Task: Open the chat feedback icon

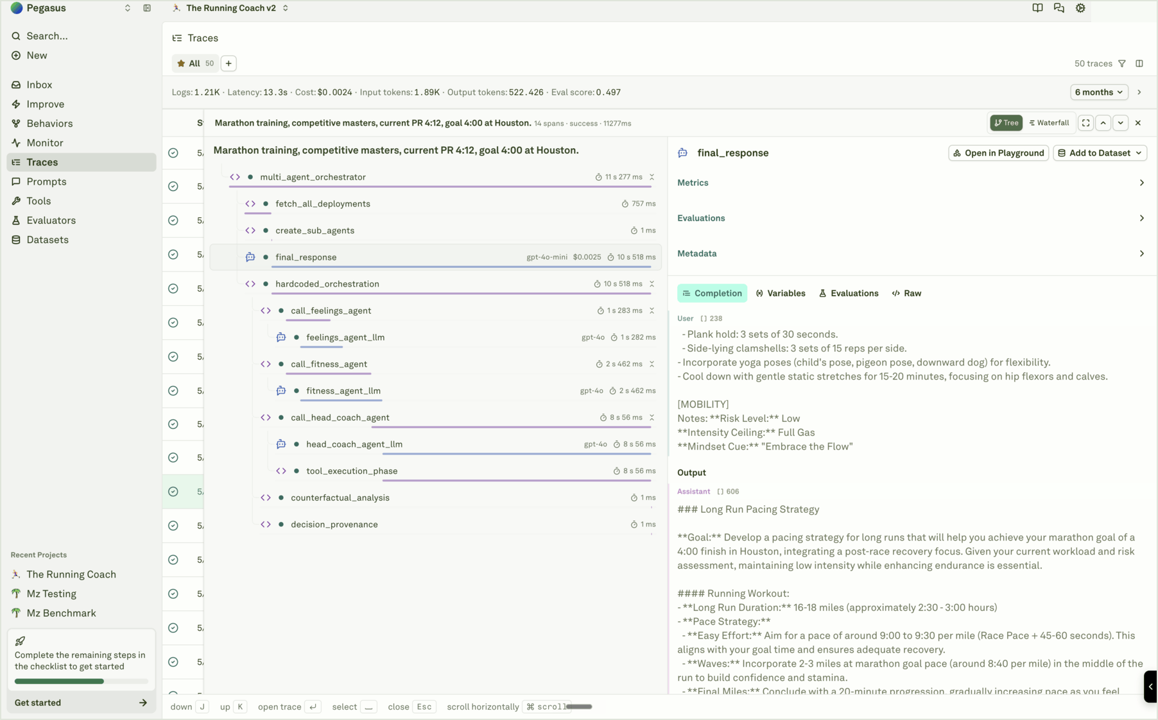Action: [x=1059, y=8]
